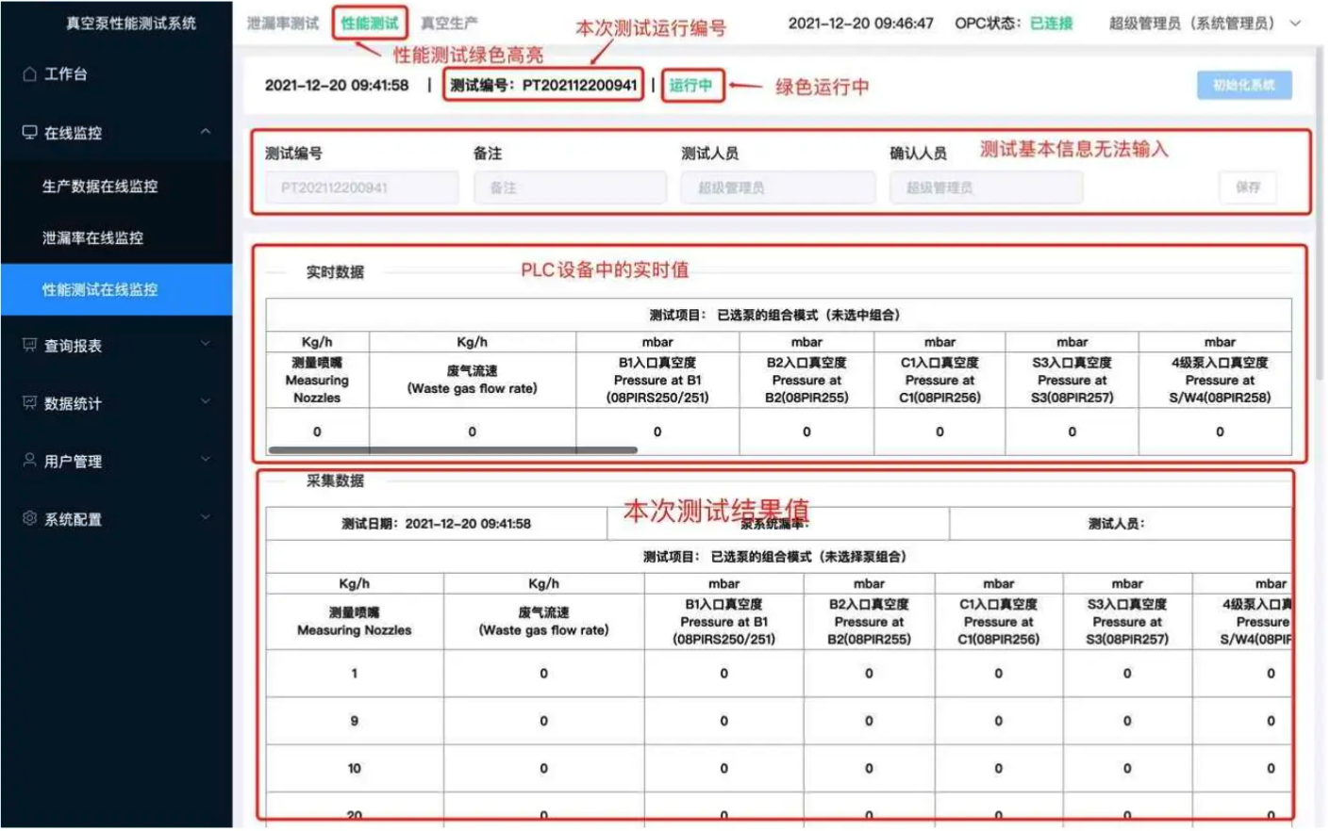Click Pressure at C1(08PIR256) header in 采集数据
1330x831 pixels.
click(x=998, y=622)
